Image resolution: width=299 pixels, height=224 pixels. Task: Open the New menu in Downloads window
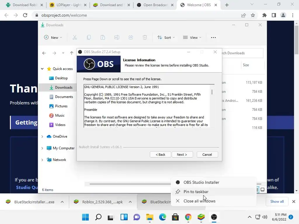pyautogui.click(x=53, y=38)
